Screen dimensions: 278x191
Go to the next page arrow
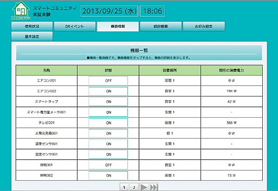(144, 187)
